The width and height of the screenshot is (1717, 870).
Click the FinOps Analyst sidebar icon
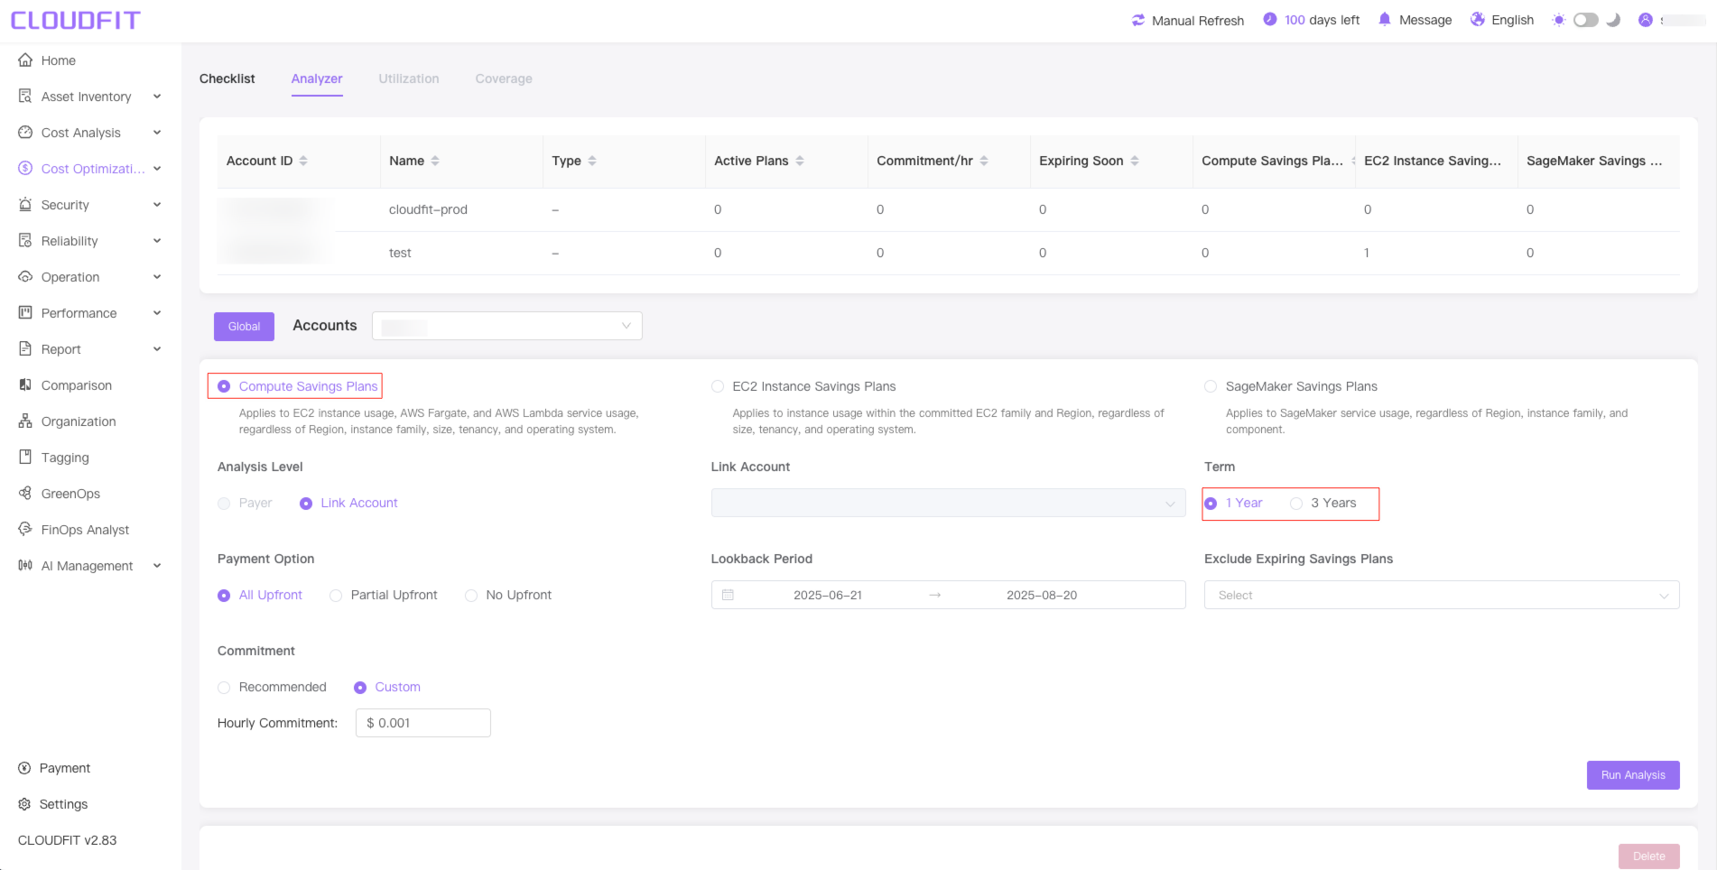pos(25,530)
